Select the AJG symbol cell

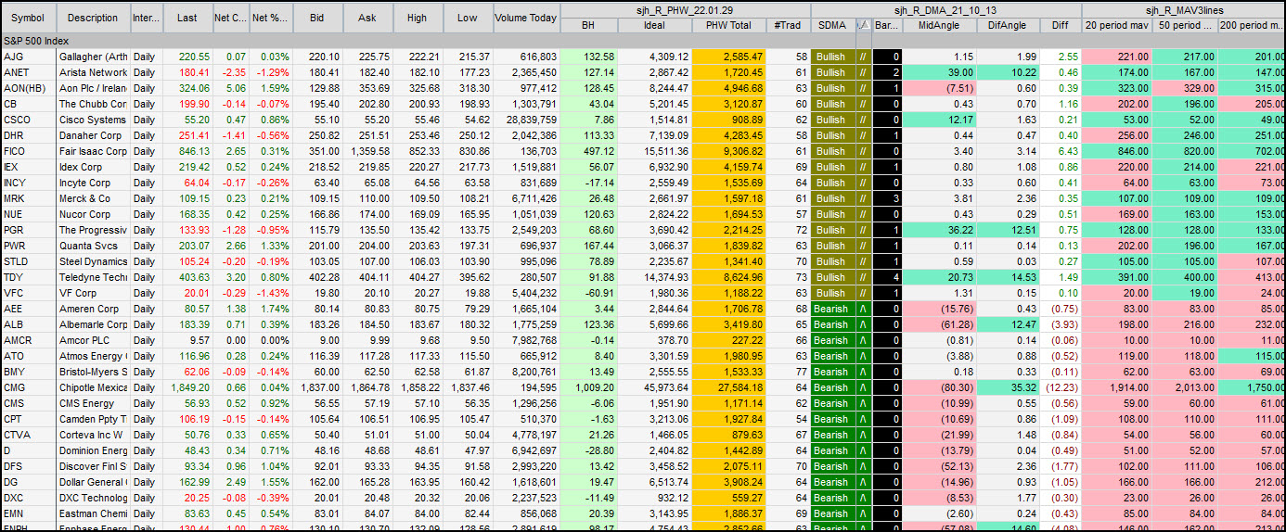(x=28, y=57)
